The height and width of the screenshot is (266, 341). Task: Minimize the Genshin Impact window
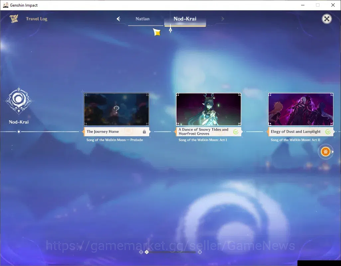point(303,5)
